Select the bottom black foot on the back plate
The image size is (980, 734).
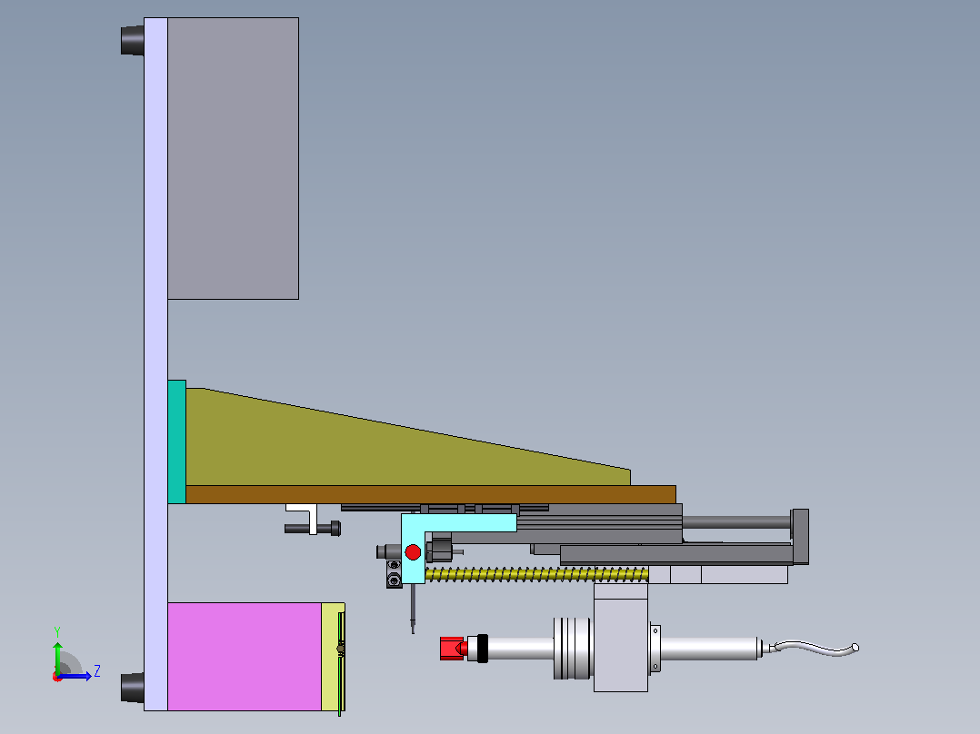pos(133,688)
